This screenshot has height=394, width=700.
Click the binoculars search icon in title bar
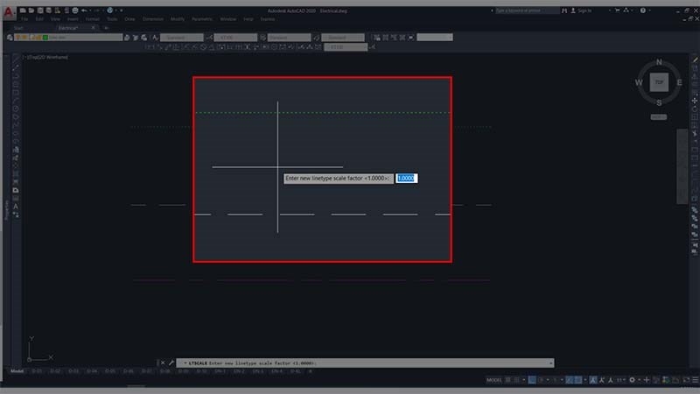(x=564, y=11)
